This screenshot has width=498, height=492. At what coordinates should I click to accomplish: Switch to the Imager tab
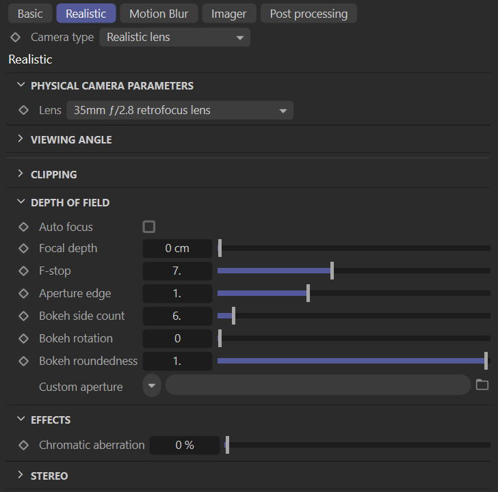(x=229, y=14)
